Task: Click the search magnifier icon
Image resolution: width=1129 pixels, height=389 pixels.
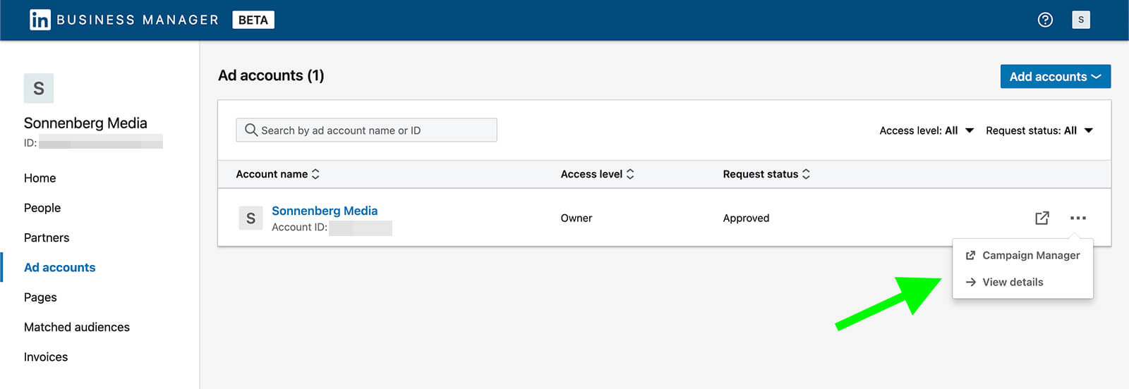Action: [x=250, y=130]
